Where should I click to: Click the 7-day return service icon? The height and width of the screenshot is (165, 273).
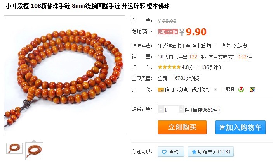tap(241, 89)
